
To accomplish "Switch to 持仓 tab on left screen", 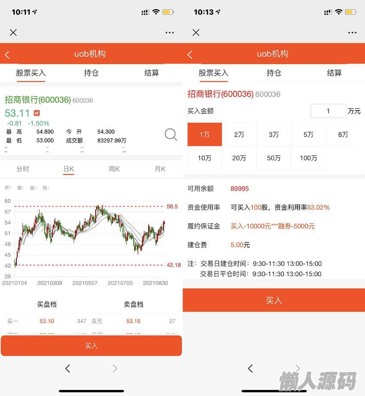I will (x=91, y=73).
